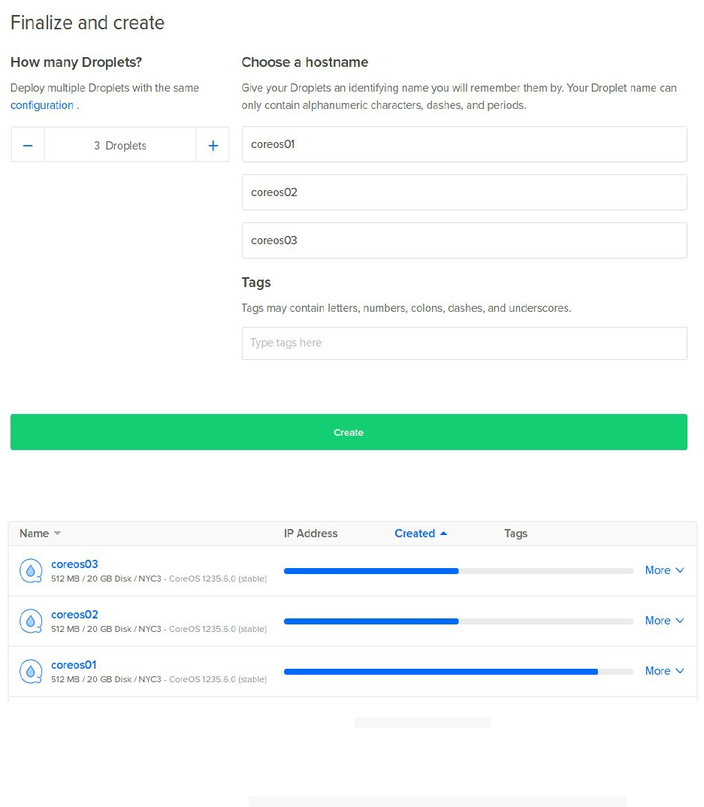Expand More menu for coreos03
Screen dimensions: 704x807
(664, 570)
